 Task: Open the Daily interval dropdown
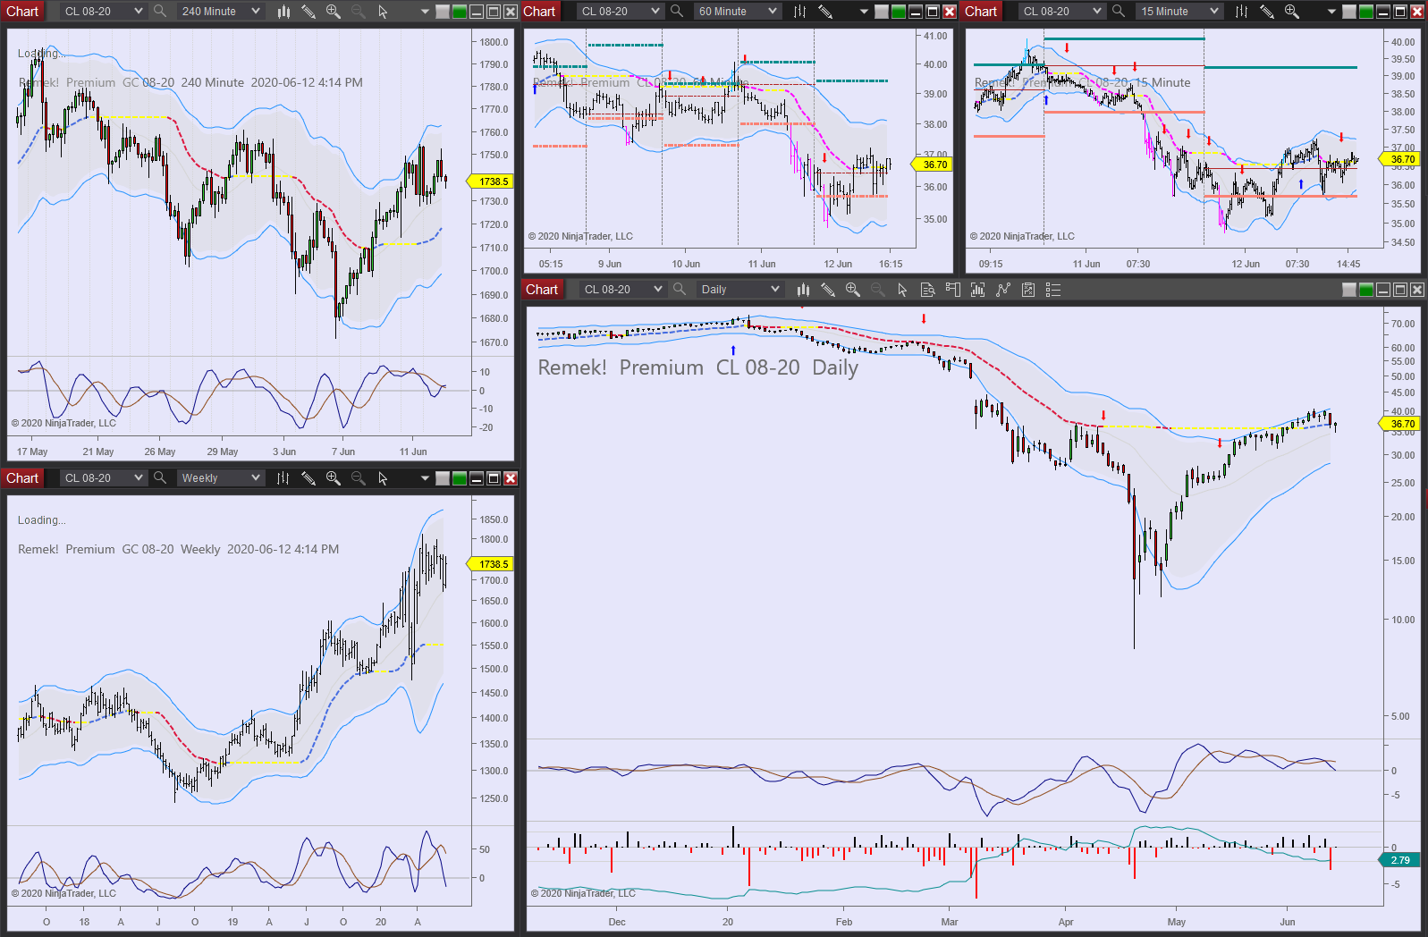(x=739, y=290)
